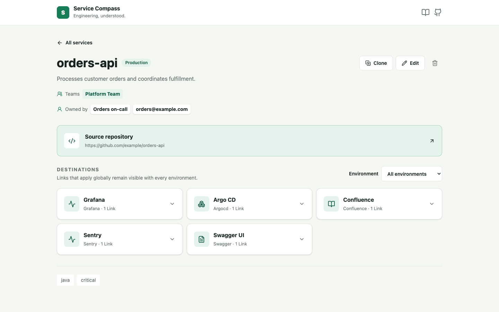Click the orders@example.com owner chip
The height and width of the screenshot is (312, 499).
162,109
